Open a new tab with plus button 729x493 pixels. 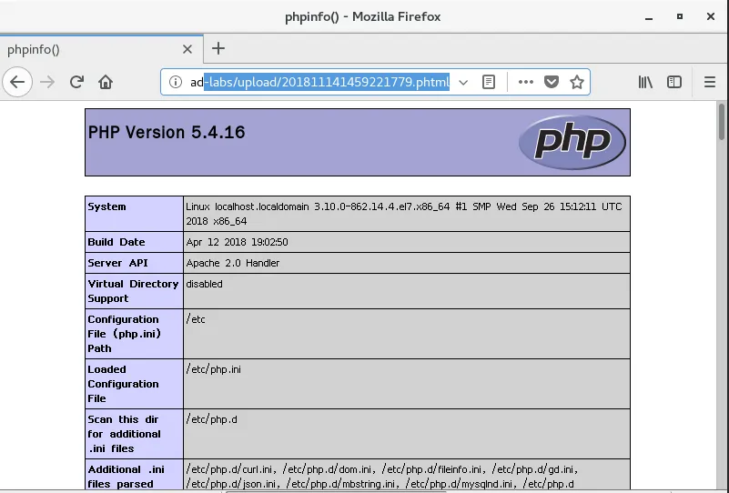(x=218, y=49)
